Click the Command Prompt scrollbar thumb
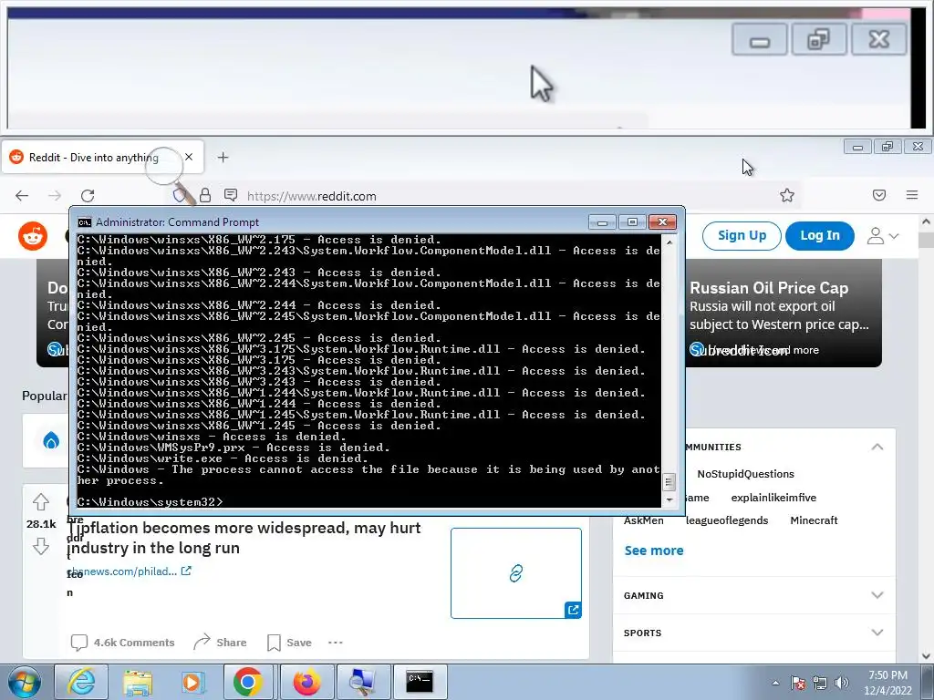 (669, 481)
